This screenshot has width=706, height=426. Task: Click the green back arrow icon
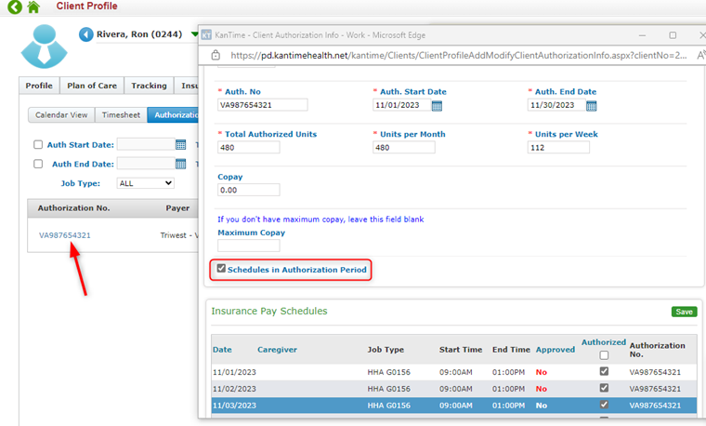[14, 7]
